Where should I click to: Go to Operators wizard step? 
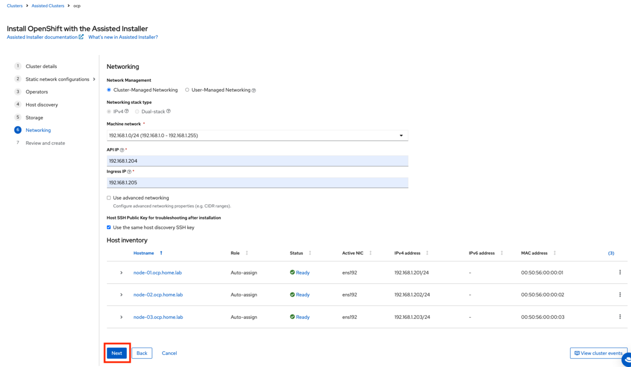(37, 92)
